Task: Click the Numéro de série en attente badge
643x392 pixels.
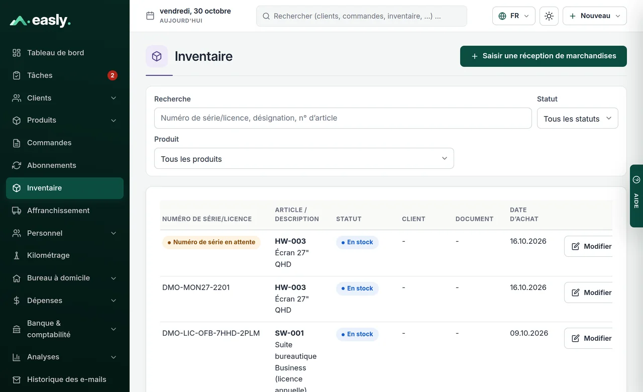Action: (211, 242)
